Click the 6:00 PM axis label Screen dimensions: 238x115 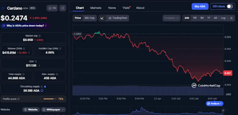121,99
